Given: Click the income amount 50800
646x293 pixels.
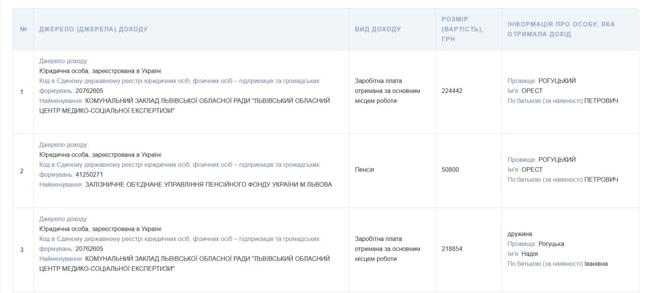Looking at the screenshot, I should (x=450, y=170).
